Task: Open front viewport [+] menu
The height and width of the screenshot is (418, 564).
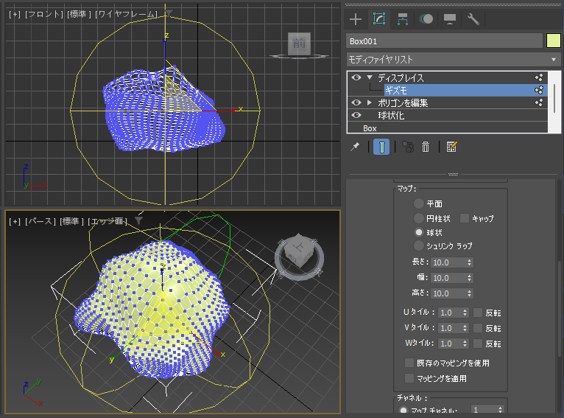Action: [15, 15]
